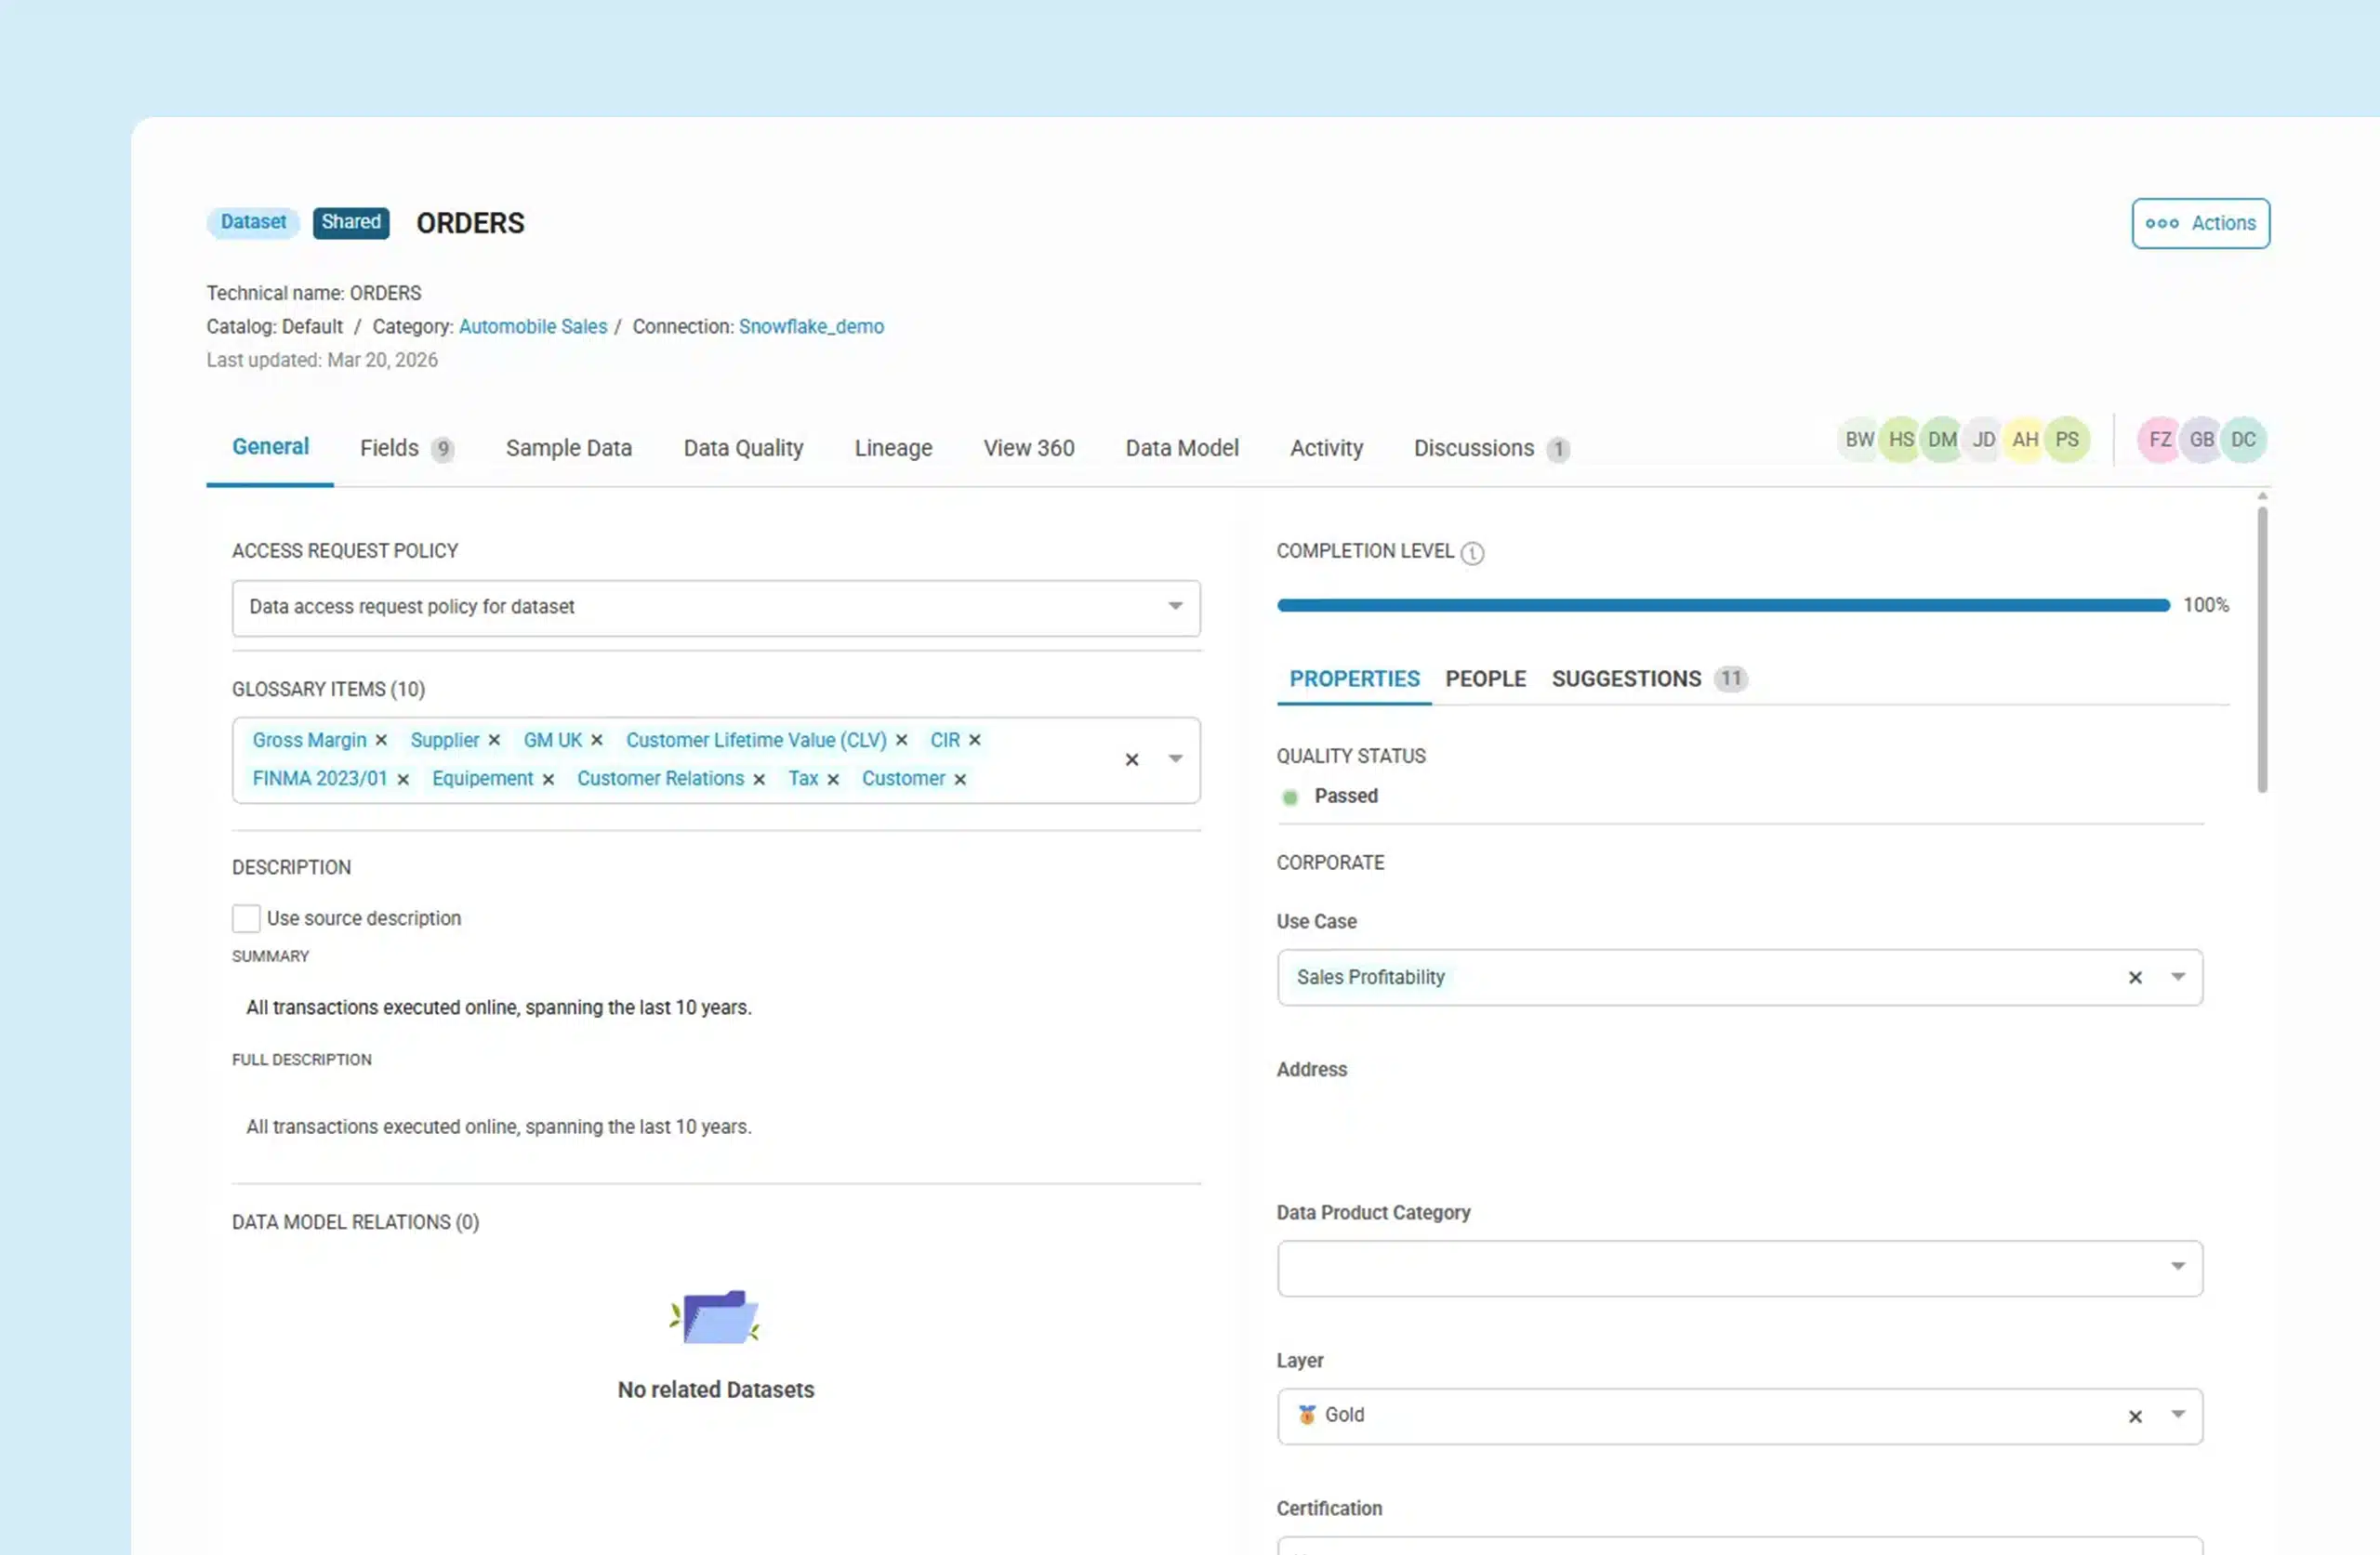Click the Actions menu icon

pos(2163,223)
